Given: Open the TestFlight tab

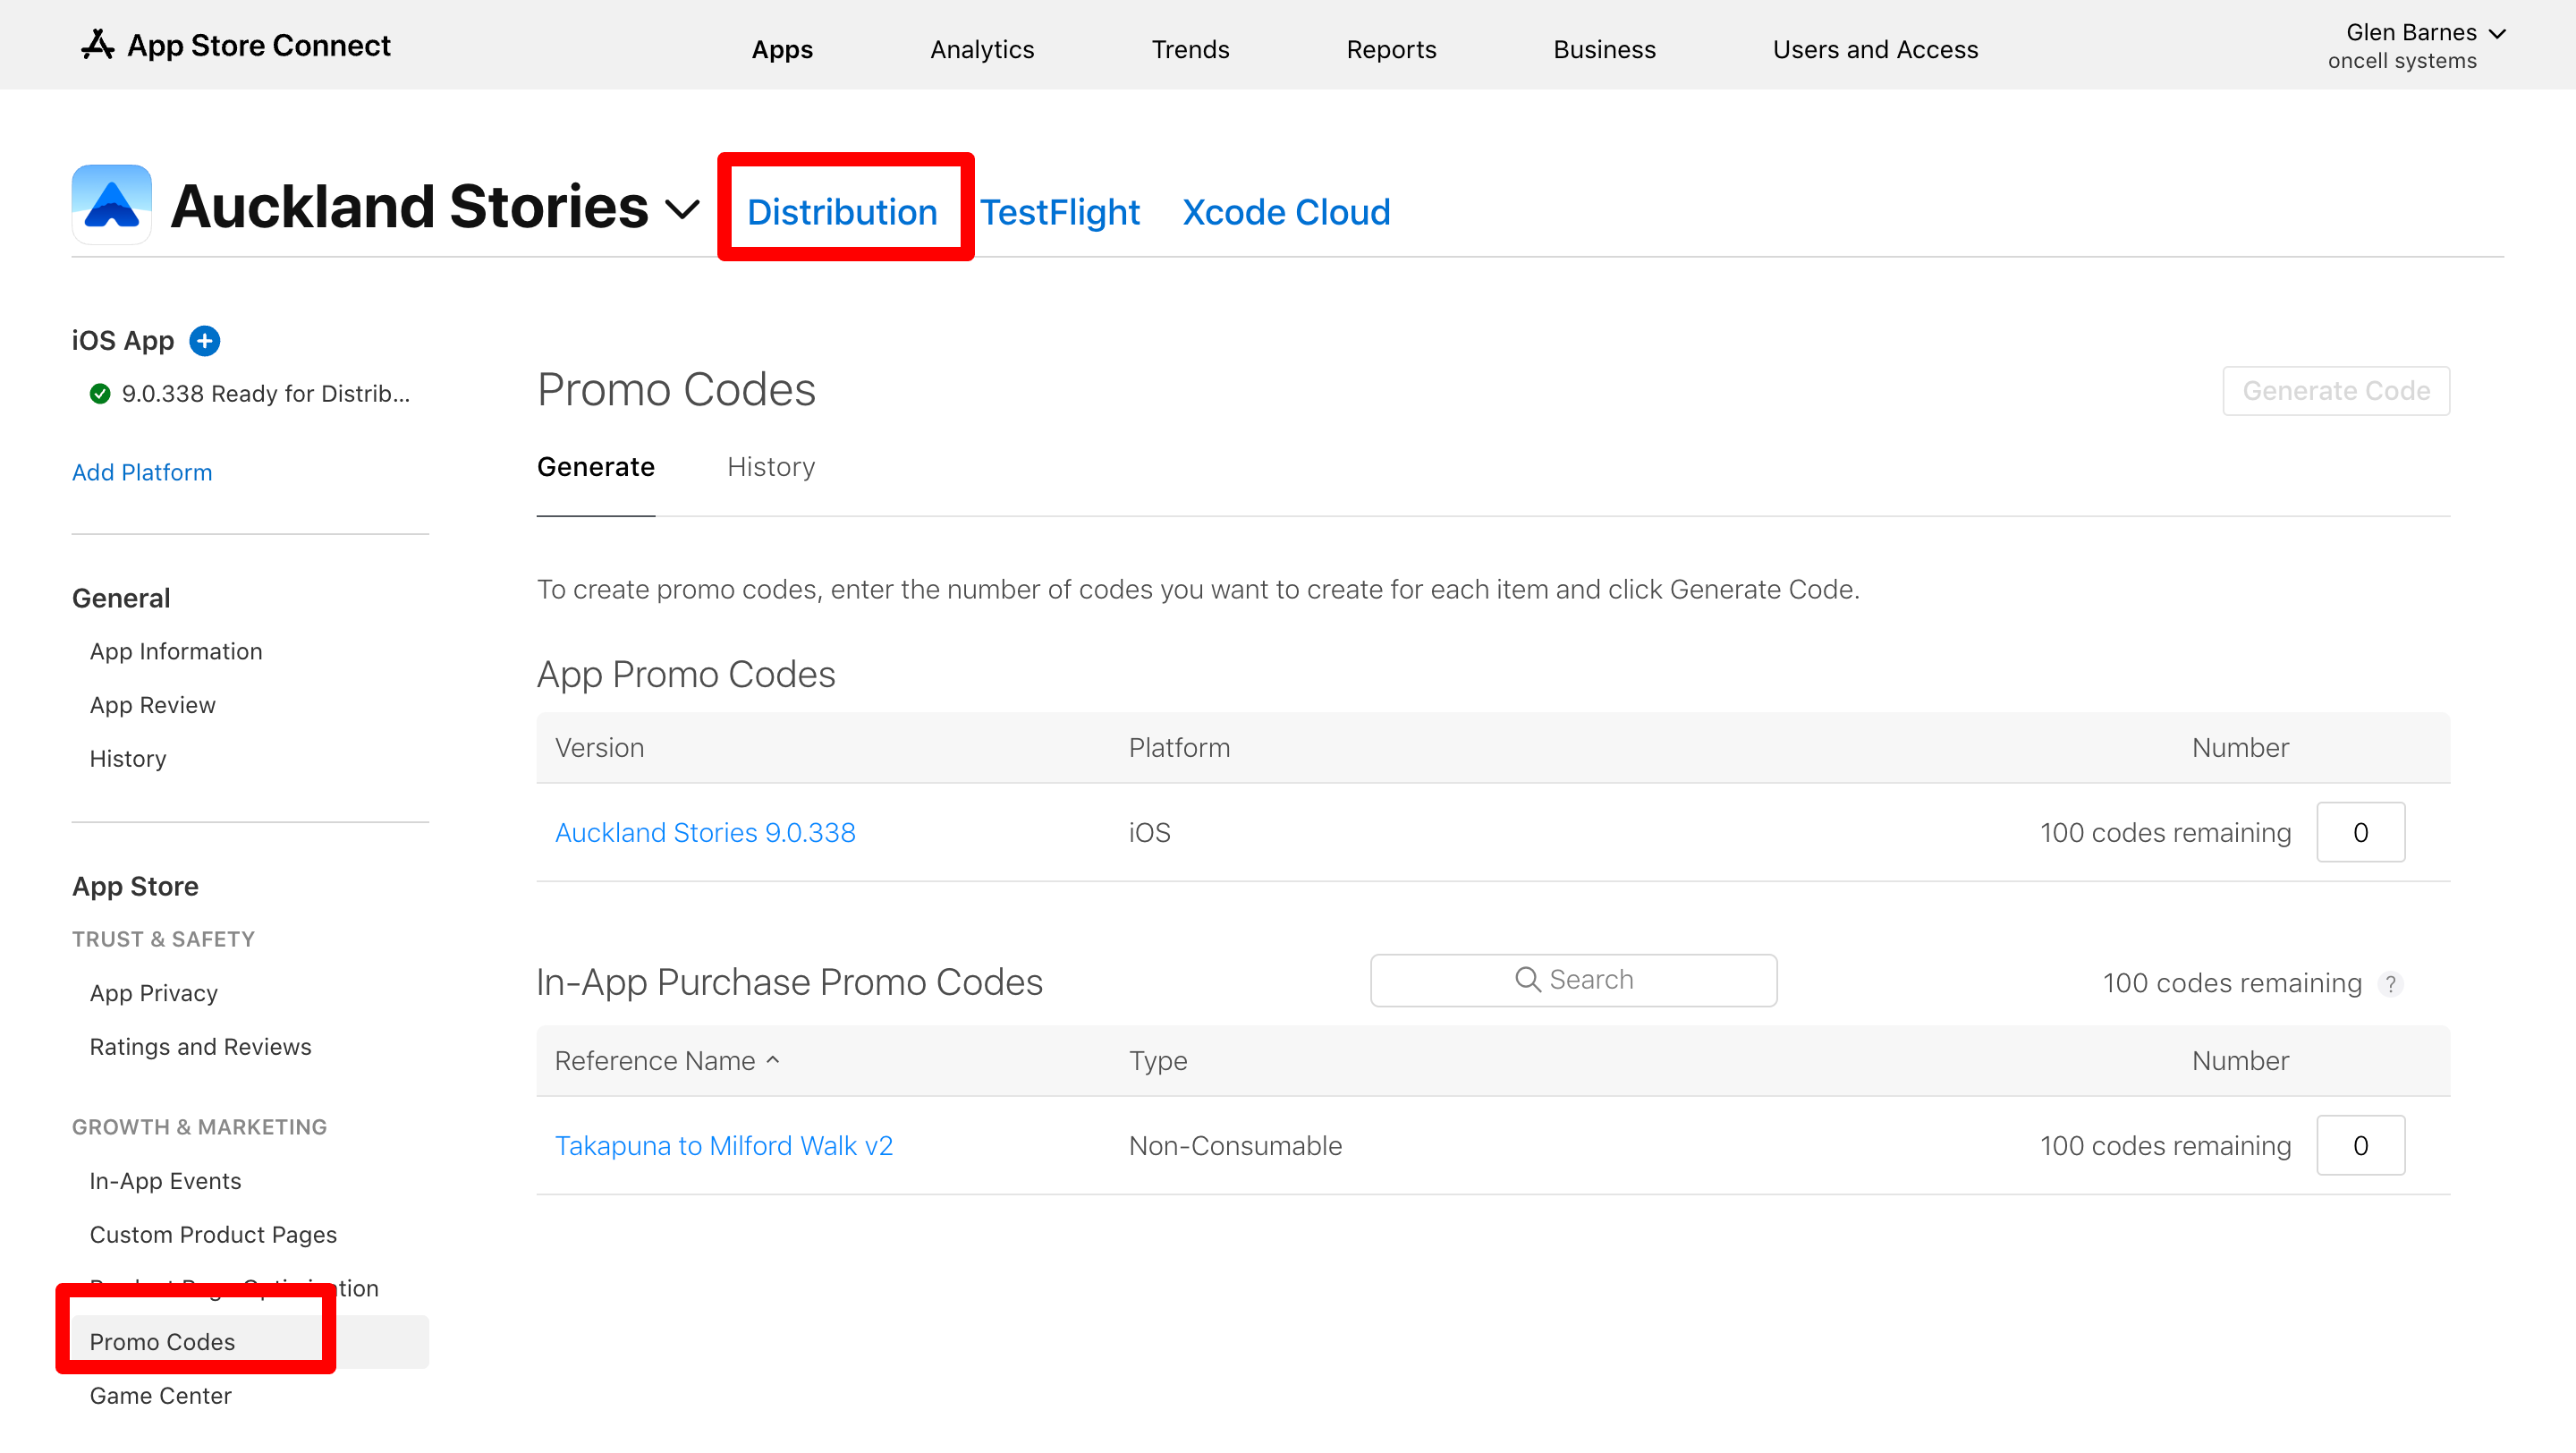Looking at the screenshot, I should (x=1059, y=212).
